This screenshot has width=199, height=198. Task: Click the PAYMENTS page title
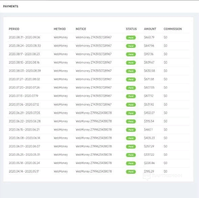pyautogui.click(x=10, y=6)
